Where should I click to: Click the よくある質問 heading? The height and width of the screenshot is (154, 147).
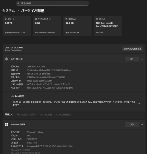click(x=18, y=96)
